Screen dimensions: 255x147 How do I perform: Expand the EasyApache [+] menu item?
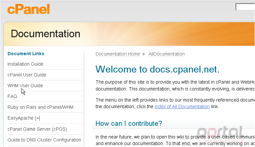coord(24,118)
